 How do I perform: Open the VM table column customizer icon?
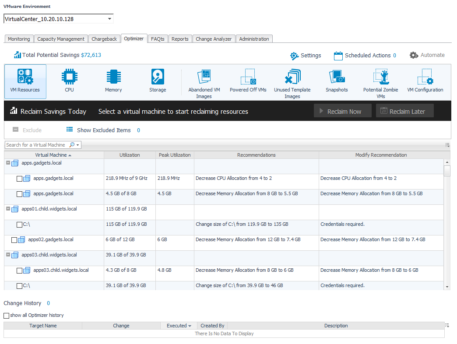pos(447,145)
